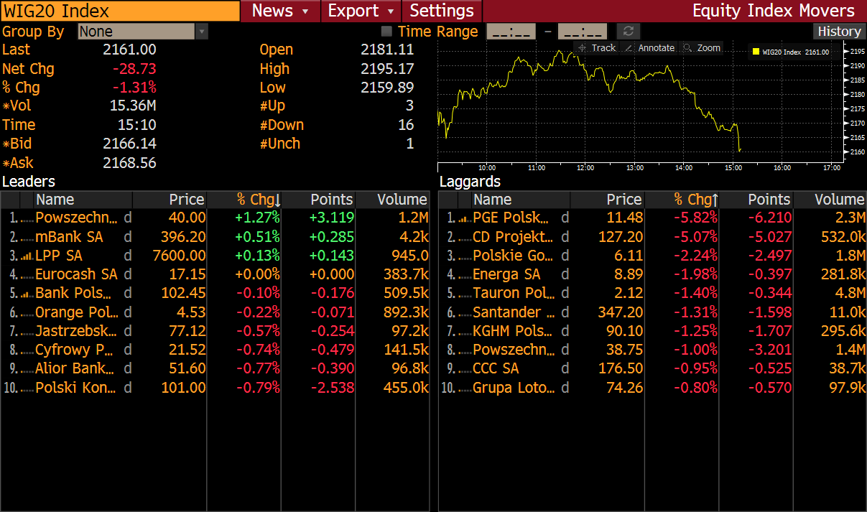Image resolution: width=867 pixels, height=512 pixels.
Task: Select the Eurocash SA row name
Action: tap(76, 274)
